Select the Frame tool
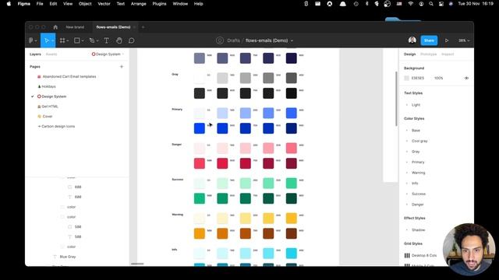 tap(62, 40)
